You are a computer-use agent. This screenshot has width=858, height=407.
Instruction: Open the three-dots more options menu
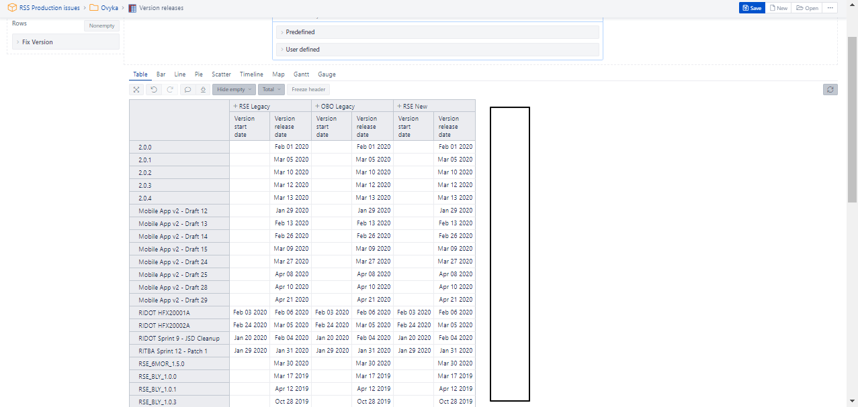[831, 8]
